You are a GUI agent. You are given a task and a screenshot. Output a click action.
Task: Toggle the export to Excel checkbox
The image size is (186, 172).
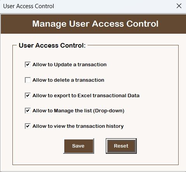click(28, 96)
